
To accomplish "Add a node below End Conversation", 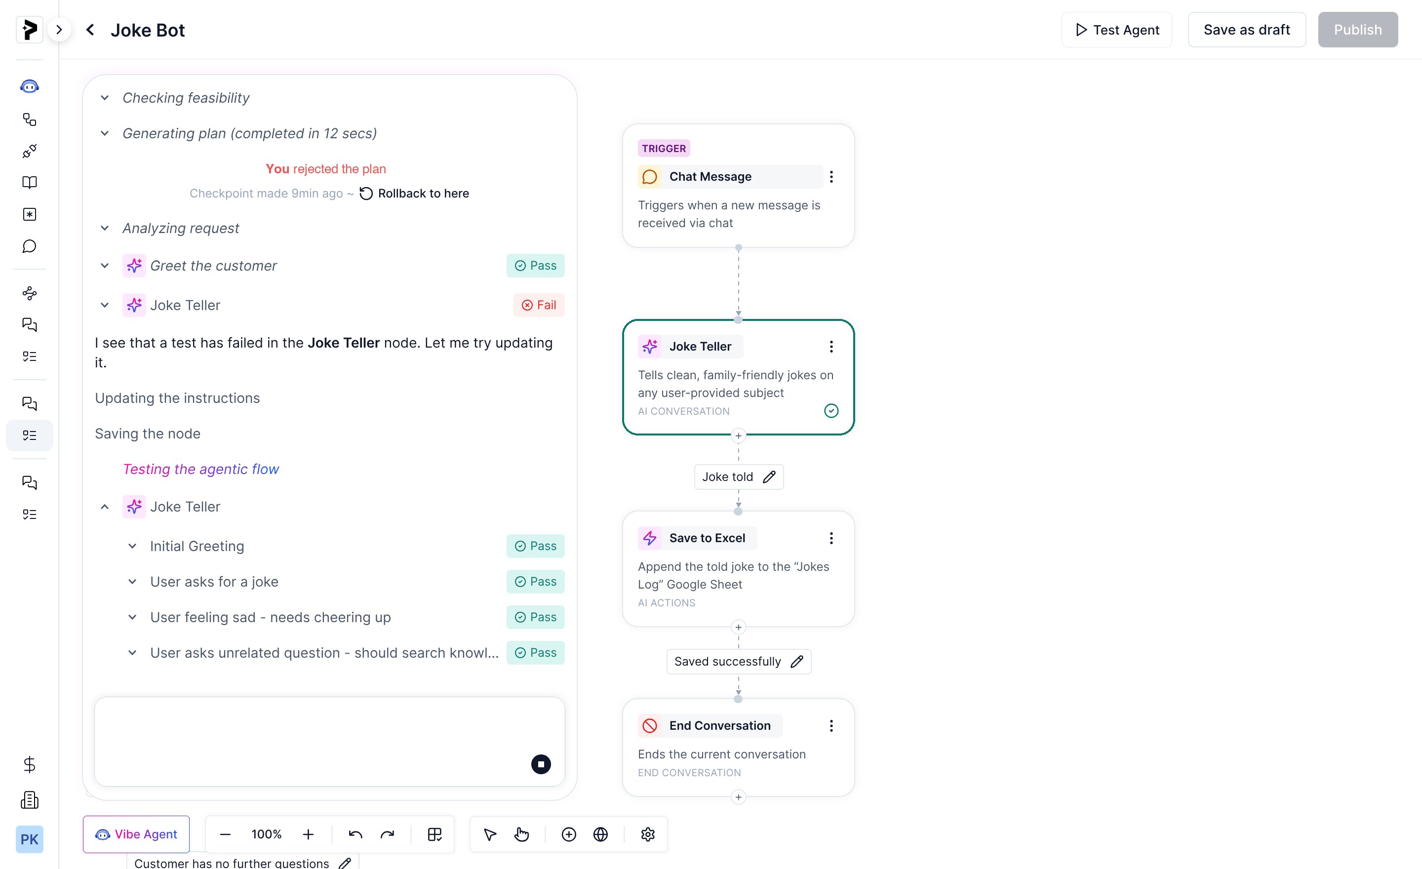I will coord(738,797).
